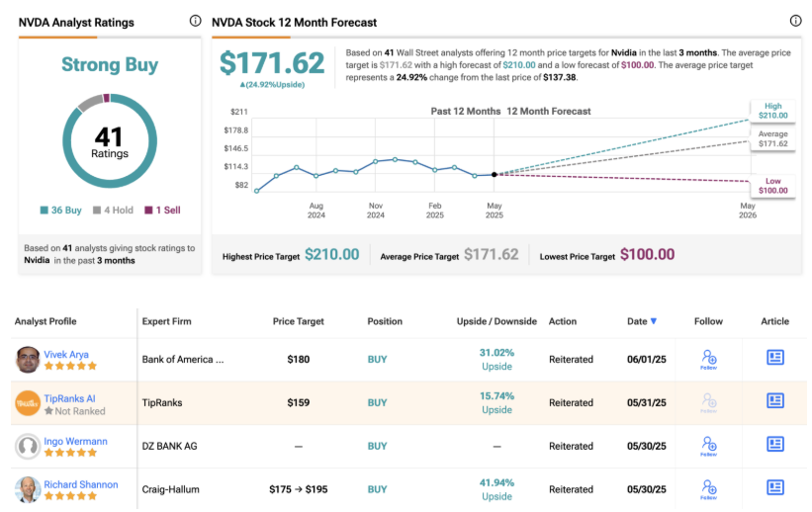
Task: Open TipRanks AI profile link
Action: point(69,398)
